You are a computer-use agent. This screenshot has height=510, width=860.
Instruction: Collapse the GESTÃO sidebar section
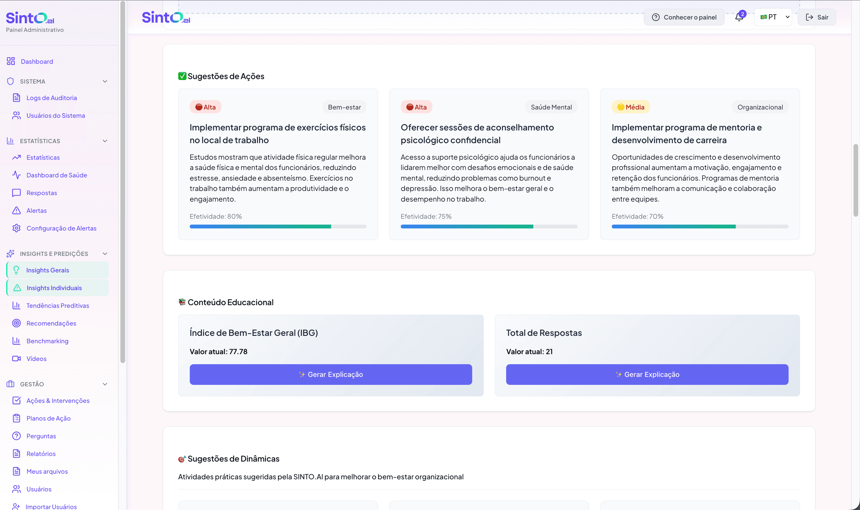[x=105, y=384]
